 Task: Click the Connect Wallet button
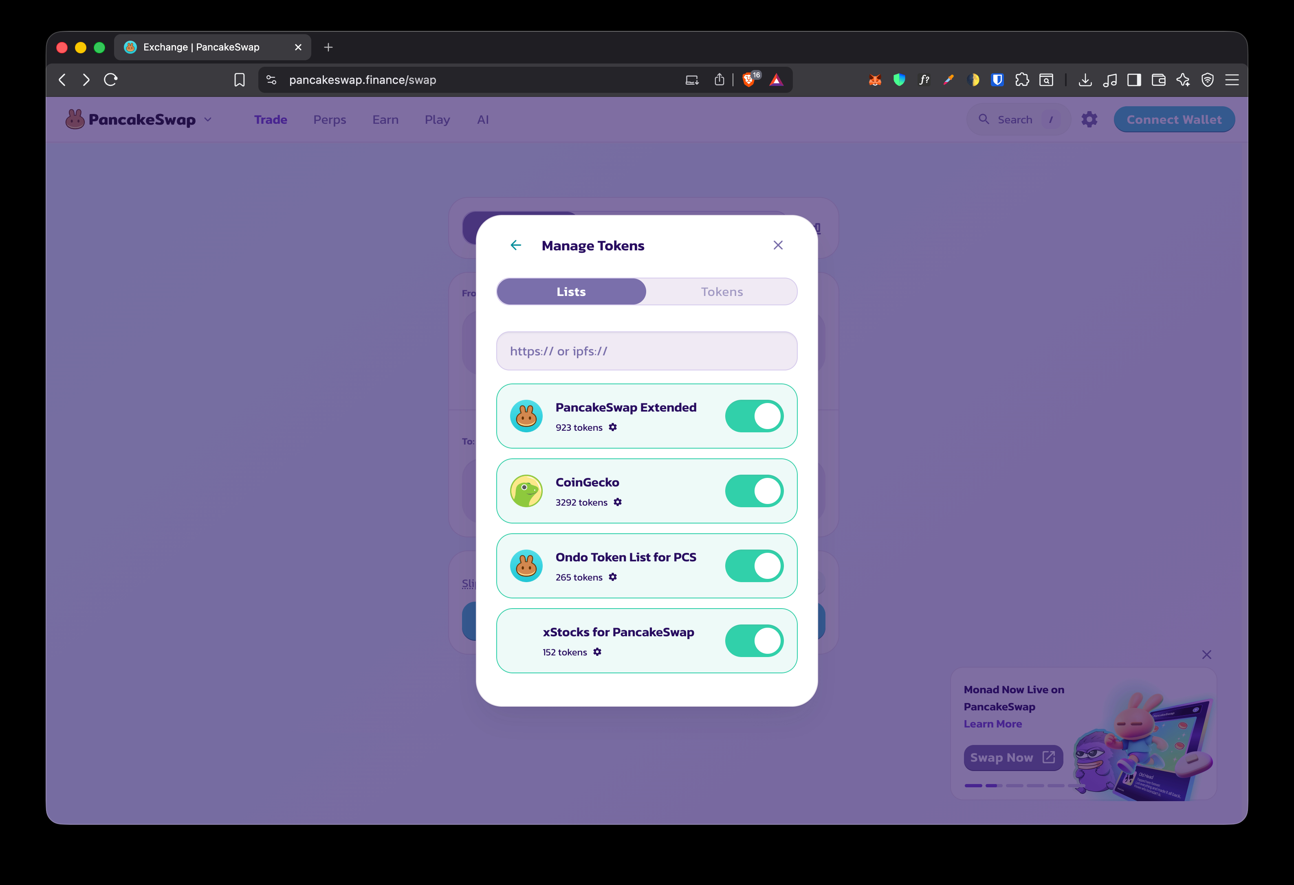click(x=1174, y=120)
